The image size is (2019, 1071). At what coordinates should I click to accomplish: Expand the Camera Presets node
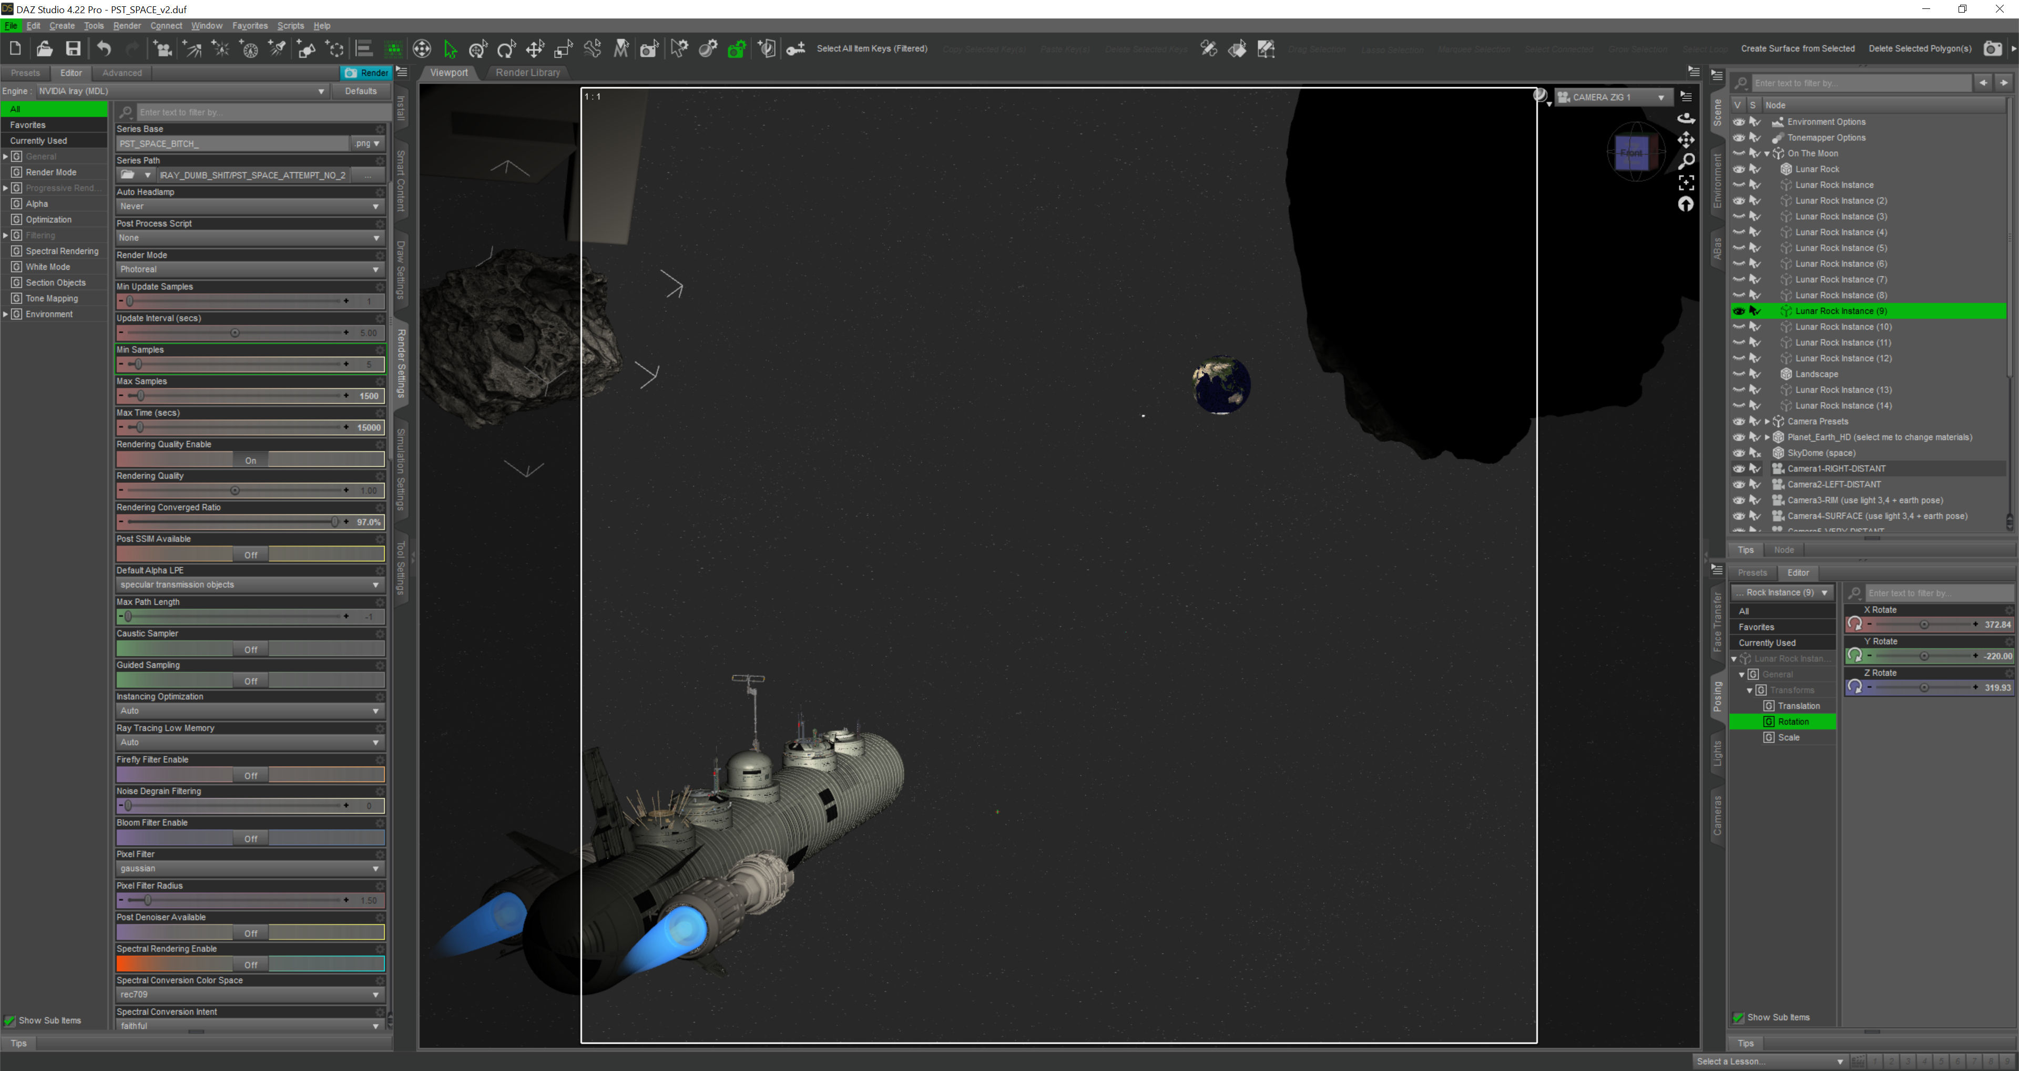tap(1767, 421)
